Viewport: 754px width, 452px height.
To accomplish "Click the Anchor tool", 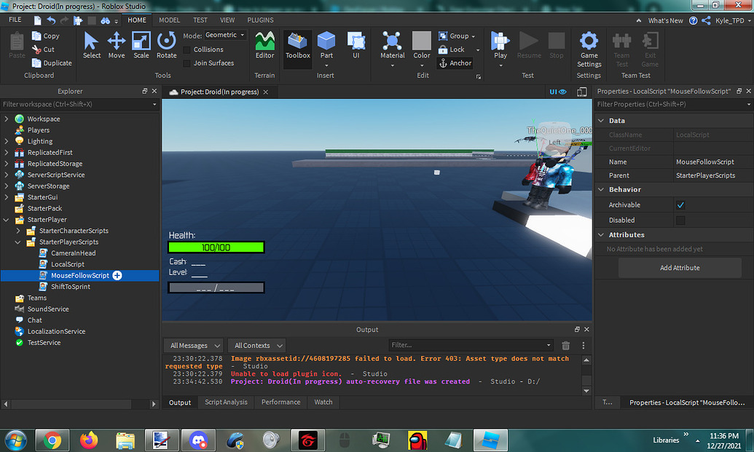I will (455, 63).
